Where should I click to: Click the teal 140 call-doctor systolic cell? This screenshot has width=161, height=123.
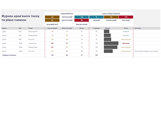click(x=81, y=17)
